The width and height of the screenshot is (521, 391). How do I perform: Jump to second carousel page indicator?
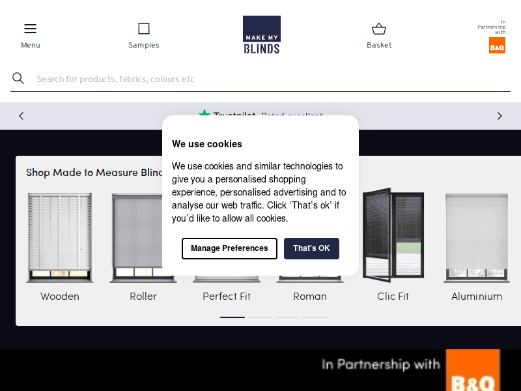point(260,317)
